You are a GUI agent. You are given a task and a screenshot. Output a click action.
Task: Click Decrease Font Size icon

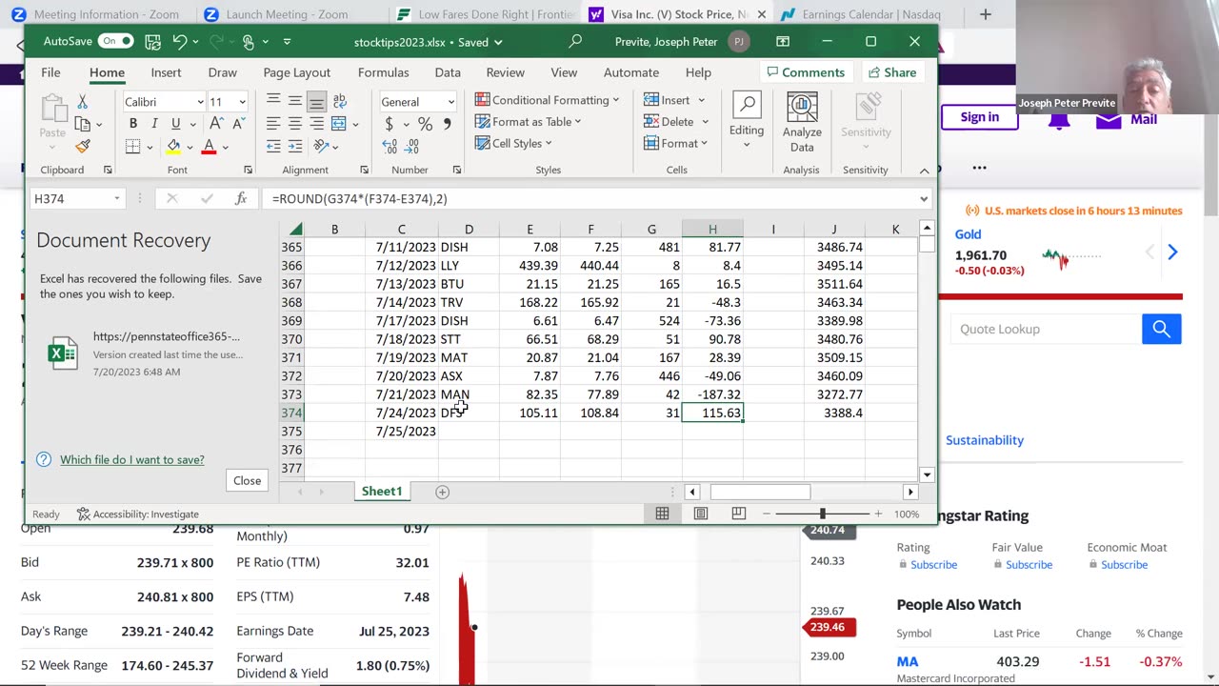click(x=237, y=124)
